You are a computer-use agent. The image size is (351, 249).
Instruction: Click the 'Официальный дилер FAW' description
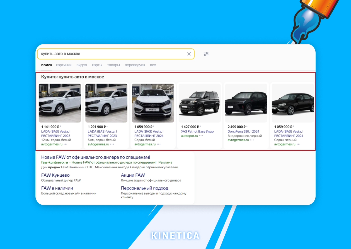[x=61, y=180]
